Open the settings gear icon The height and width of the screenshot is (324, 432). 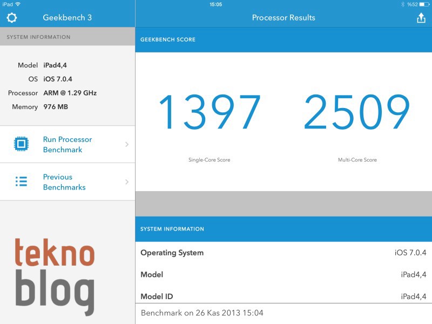point(11,18)
